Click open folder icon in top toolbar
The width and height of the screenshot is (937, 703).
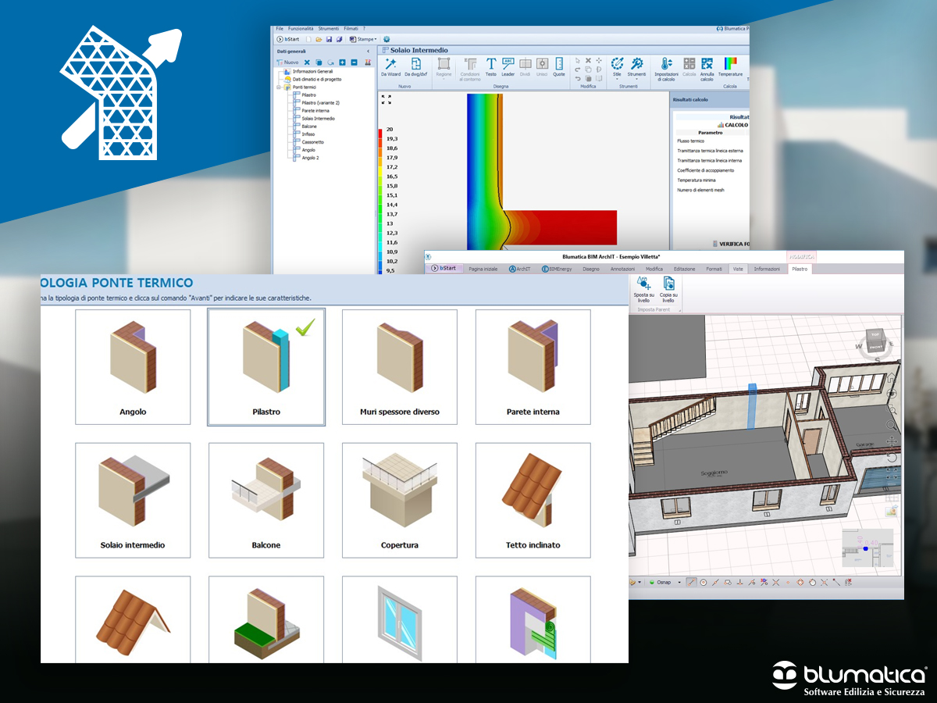tap(319, 38)
